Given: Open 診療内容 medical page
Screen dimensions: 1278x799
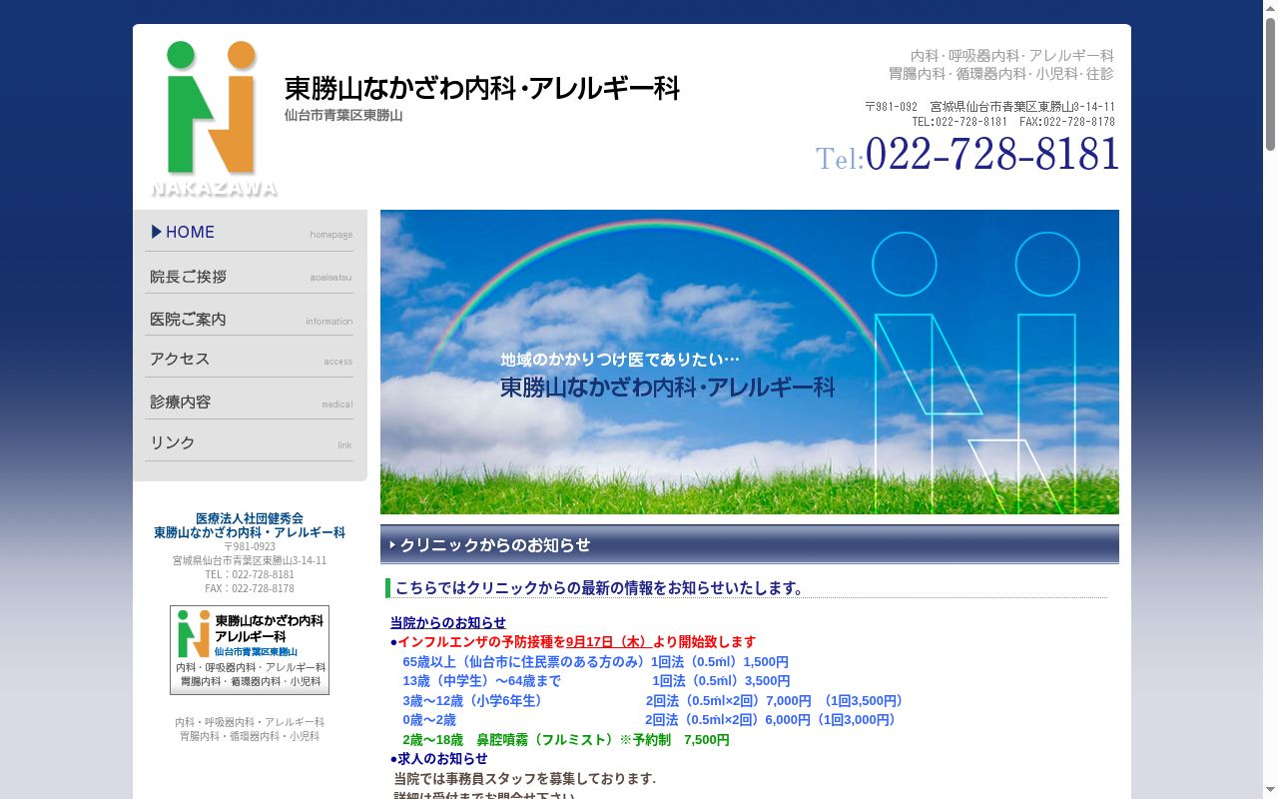Looking at the screenshot, I should pos(250,400).
